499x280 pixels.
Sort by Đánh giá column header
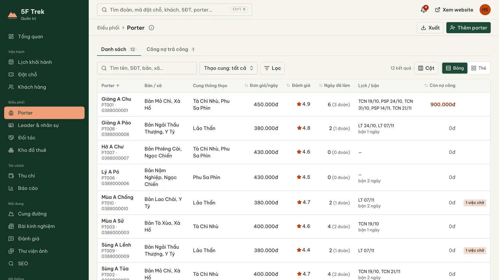pos(298,85)
